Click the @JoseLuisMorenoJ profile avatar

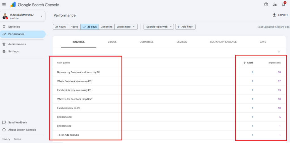[5, 16]
